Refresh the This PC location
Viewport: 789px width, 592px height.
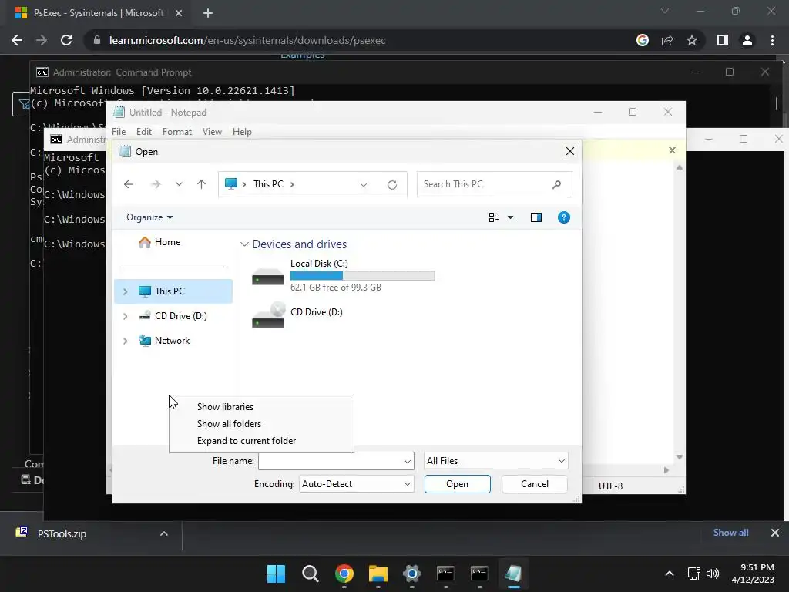392,185
